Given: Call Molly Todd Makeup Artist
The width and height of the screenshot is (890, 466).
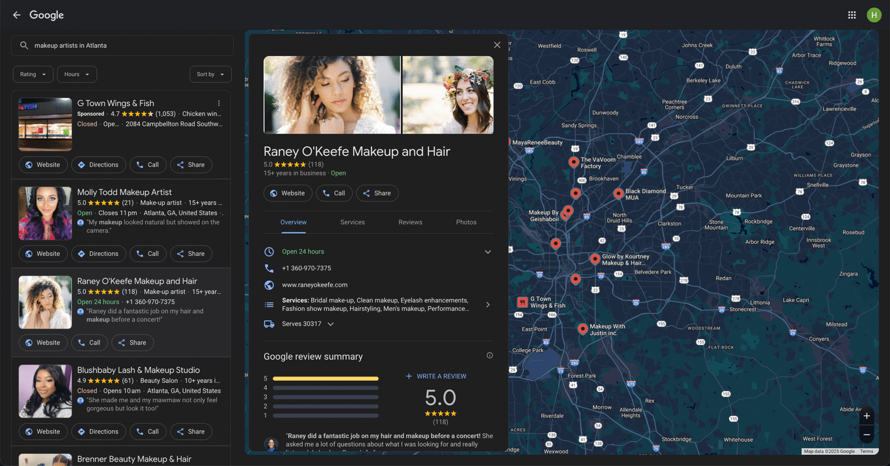Looking at the screenshot, I should click(148, 254).
